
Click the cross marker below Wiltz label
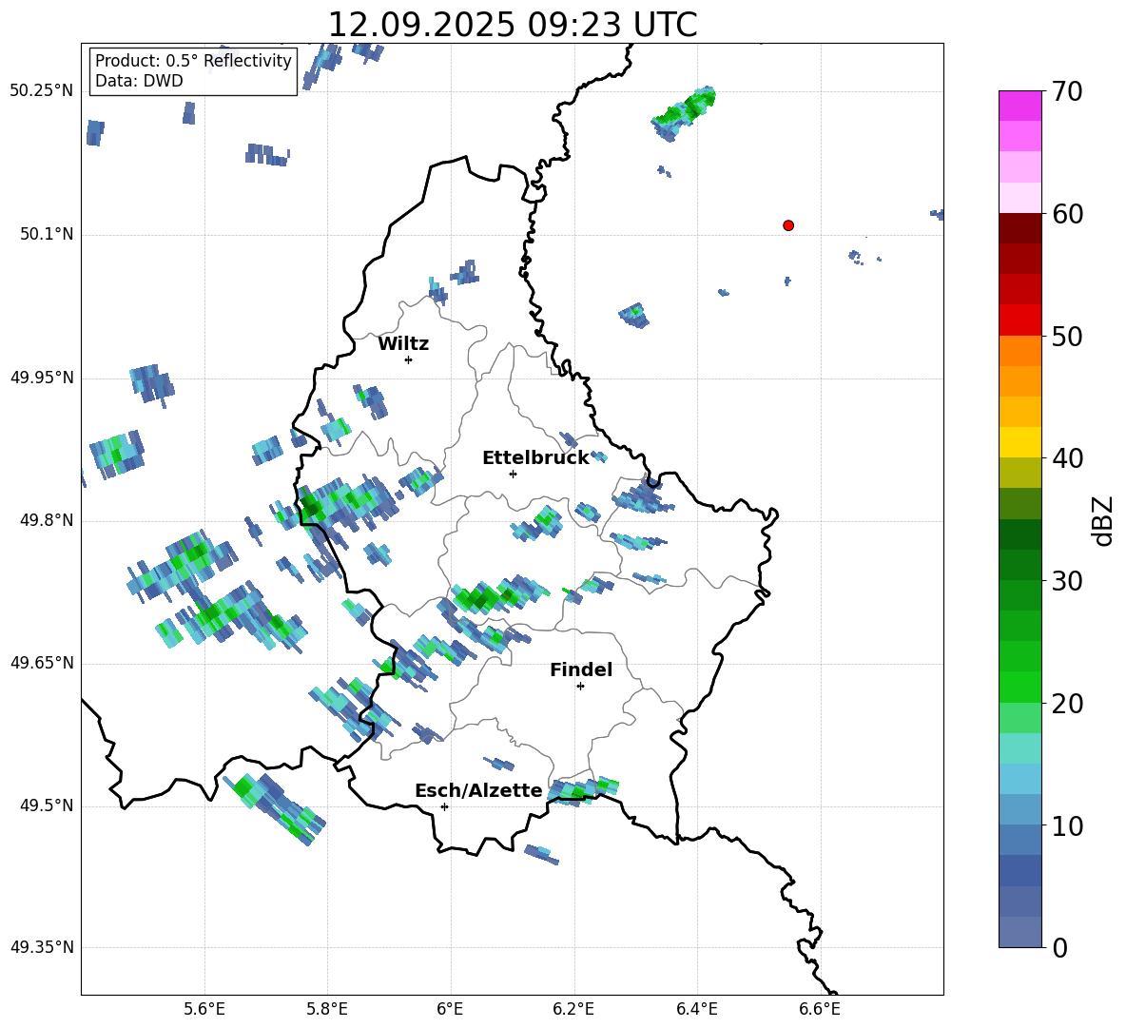click(408, 359)
